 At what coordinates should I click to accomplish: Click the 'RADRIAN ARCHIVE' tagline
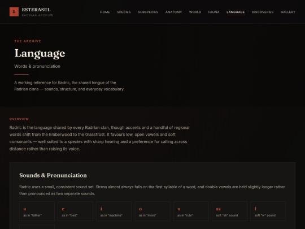(37, 15)
